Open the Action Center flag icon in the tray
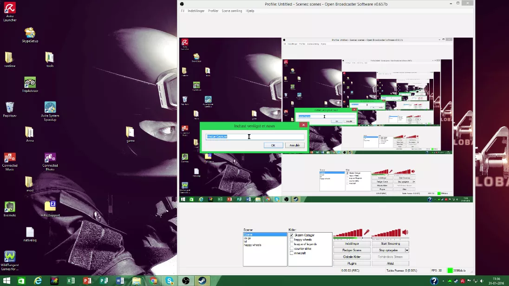 point(469,281)
